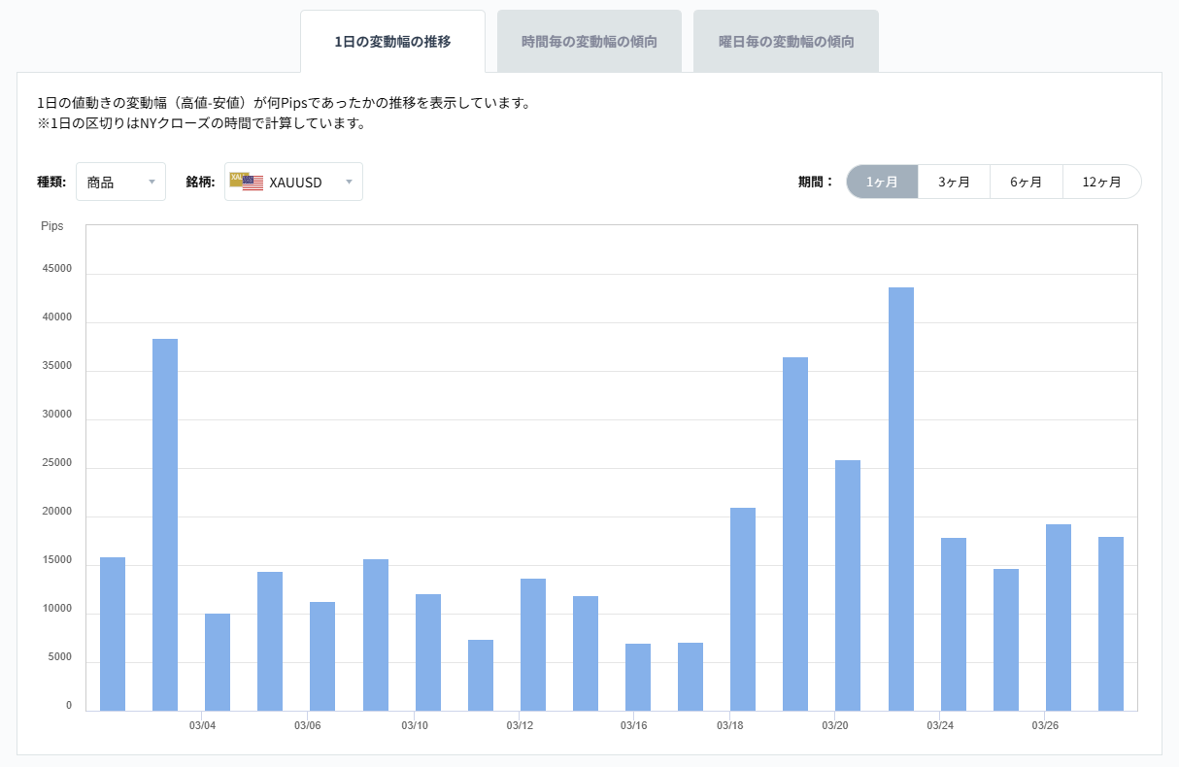Switch to the 時間毎の変動幅の傾向 tab
The width and height of the screenshot is (1179, 767).
[589, 40]
